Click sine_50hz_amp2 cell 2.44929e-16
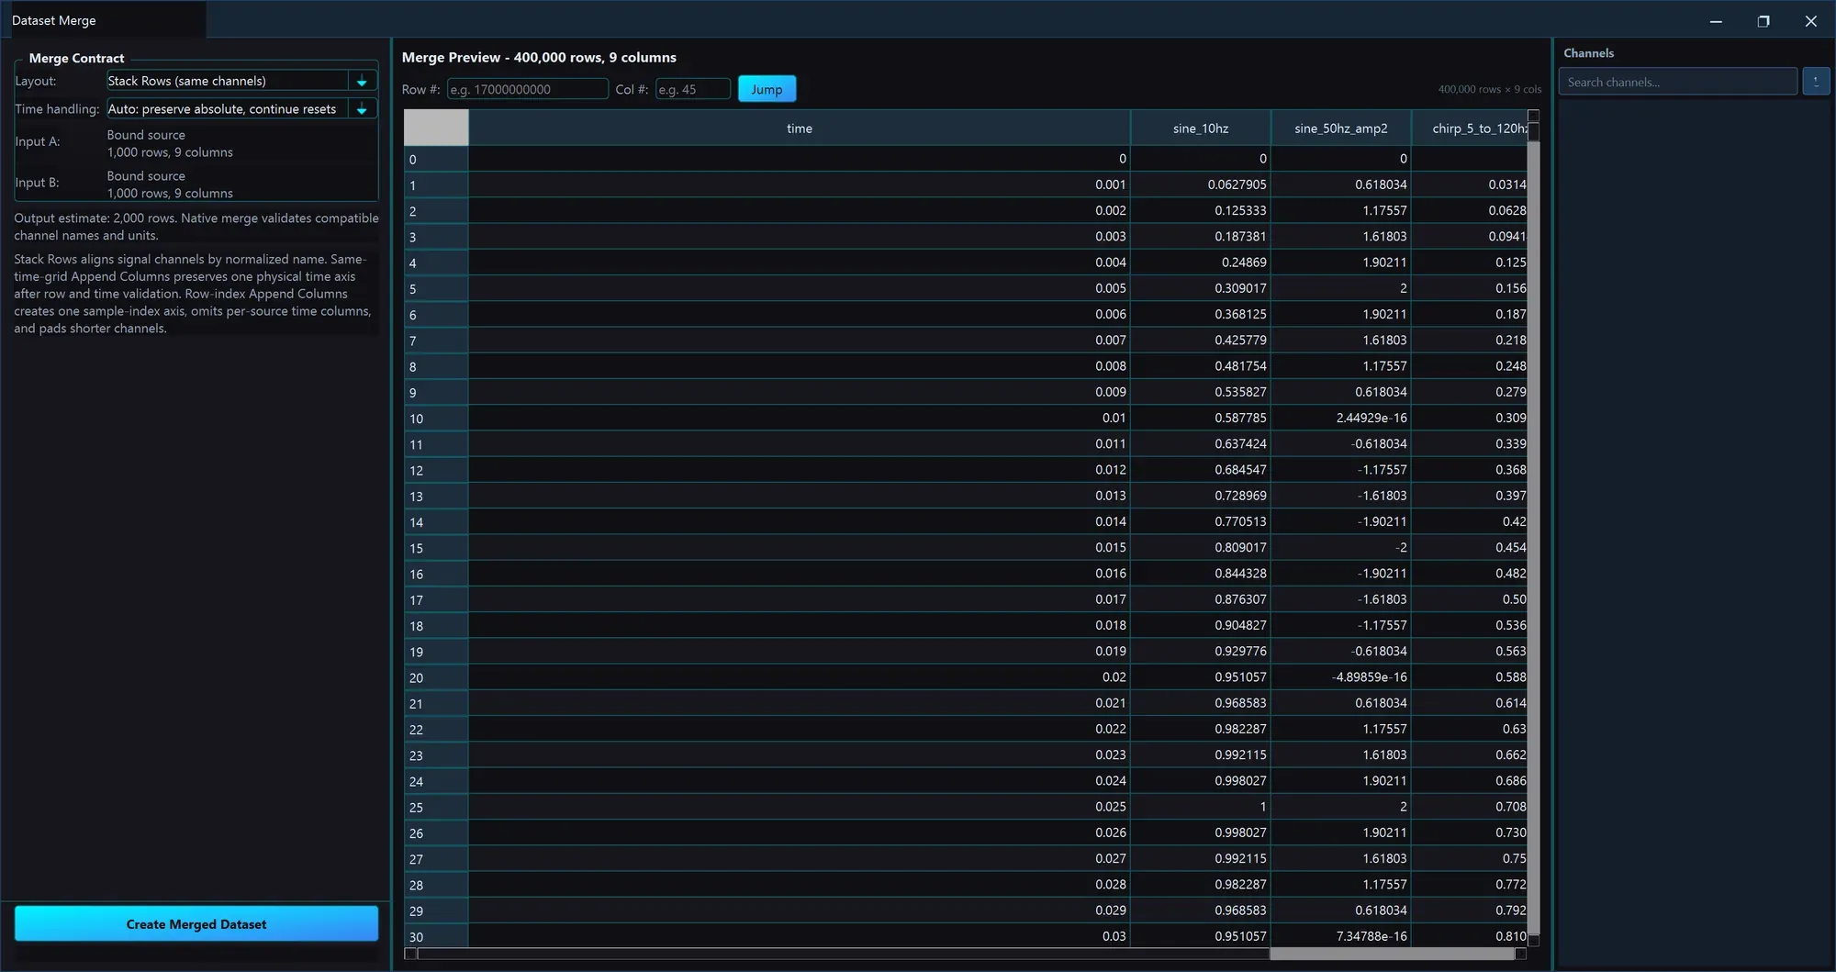 [x=1340, y=419]
